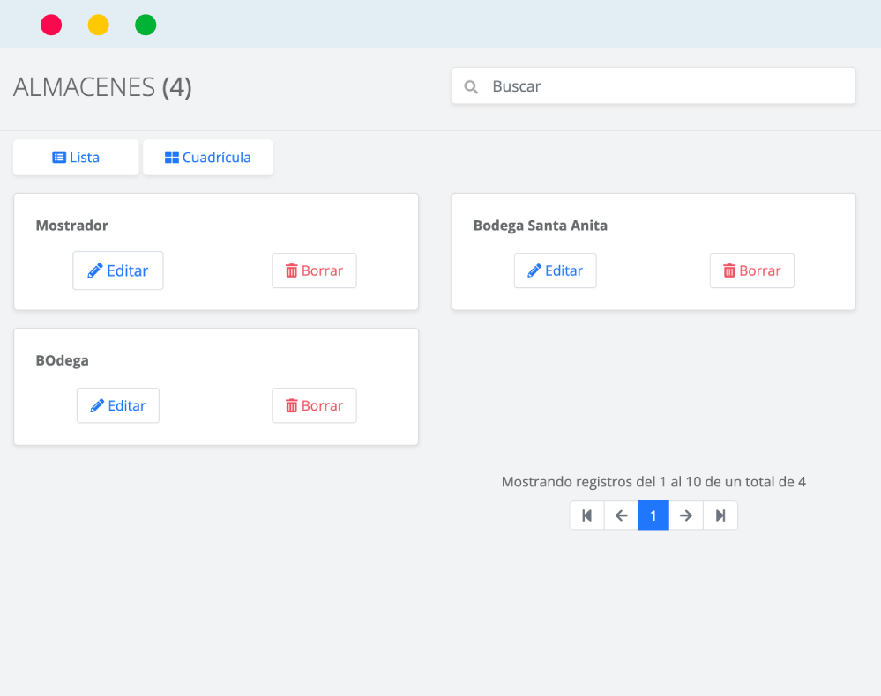Edit the Mostrador warehouse
This screenshot has width=881, height=696.
[x=118, y=270]
